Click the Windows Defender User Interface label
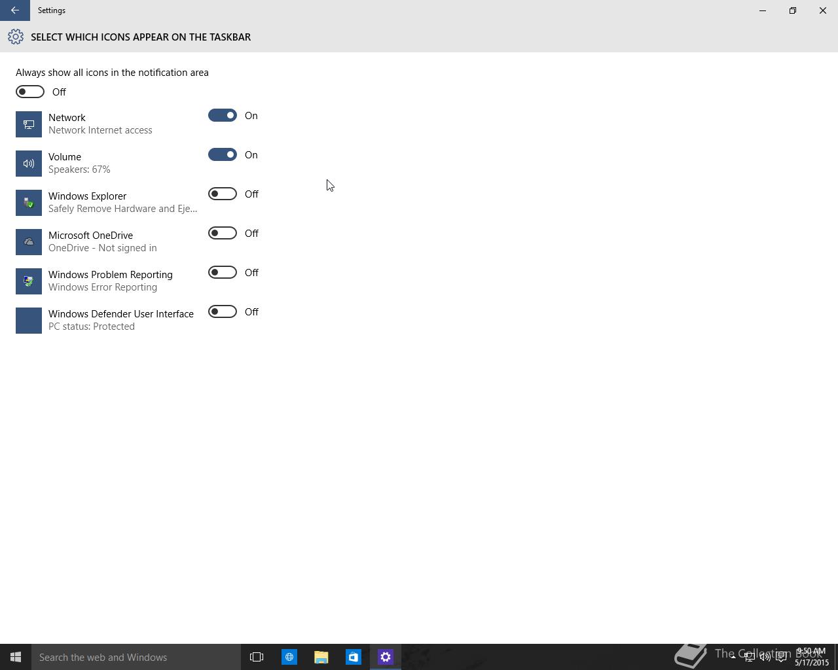This screenshot has width=838, height=670. pos(121,314)
